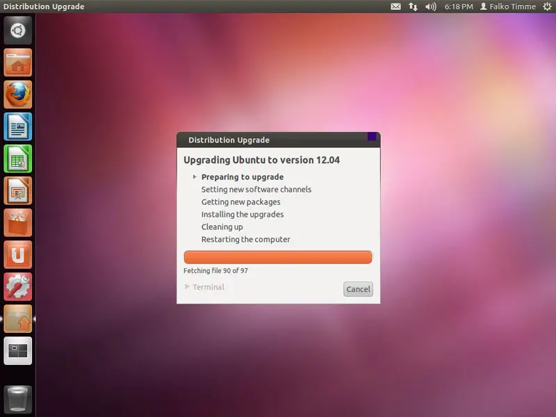
Task: Select the running Update Manager launcher icon
Action: click(x=18, y=319)
